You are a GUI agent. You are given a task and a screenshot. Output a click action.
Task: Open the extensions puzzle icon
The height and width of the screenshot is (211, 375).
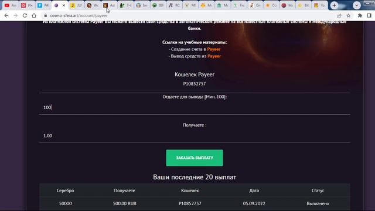[360, 16]
